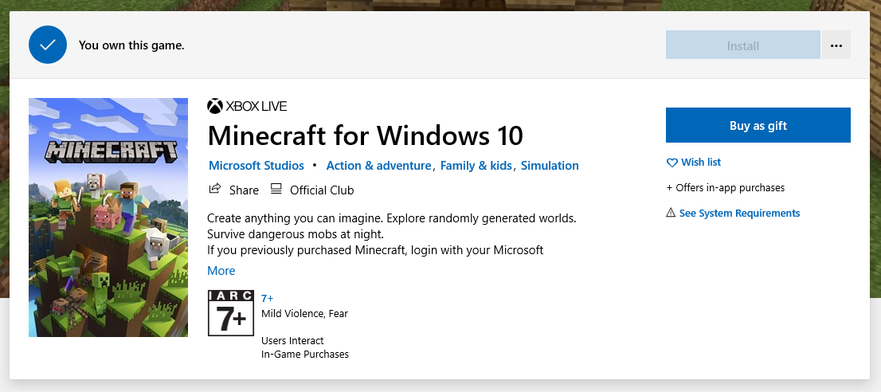Click the '+ Offers in-app purchases' text
Screen dimensions: 881x392
coord(726,187)
